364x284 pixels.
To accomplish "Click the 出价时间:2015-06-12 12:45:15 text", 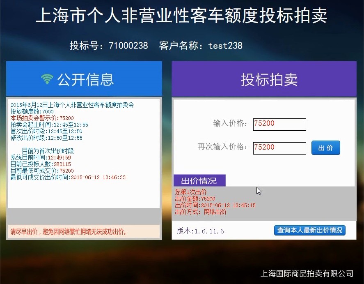I will pyautogui.click(x=215, y=205).
